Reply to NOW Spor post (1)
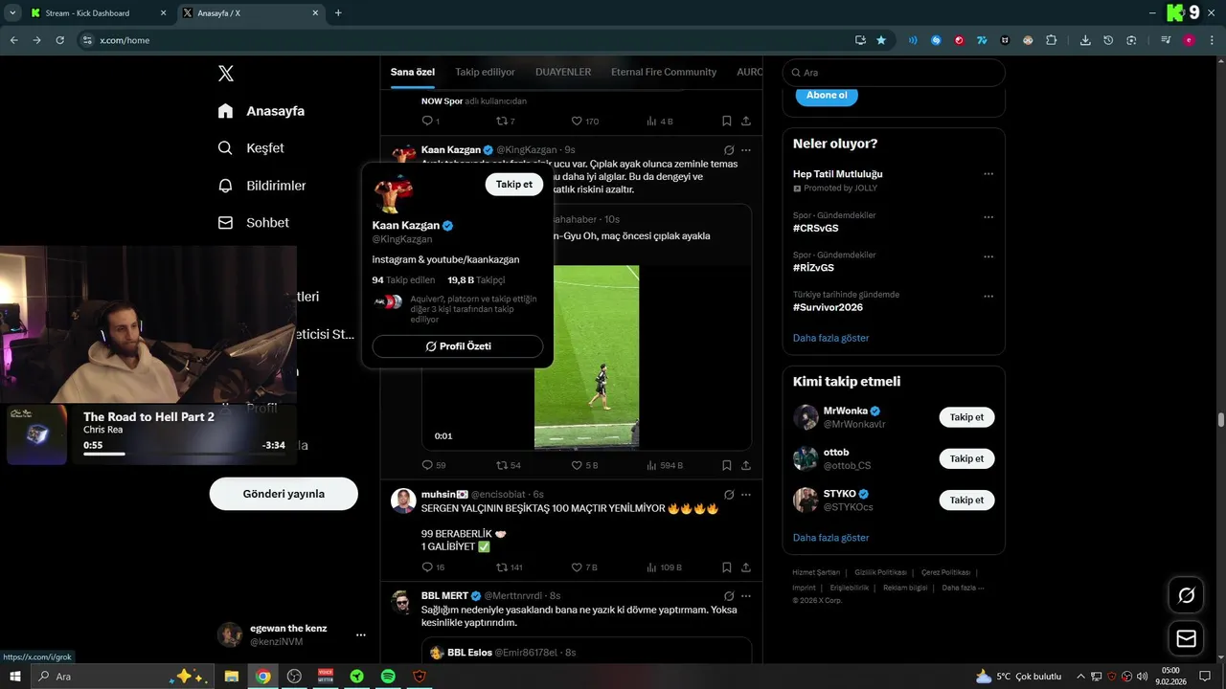The height and width of the screenshot is (689, 1226). (431, 122)
